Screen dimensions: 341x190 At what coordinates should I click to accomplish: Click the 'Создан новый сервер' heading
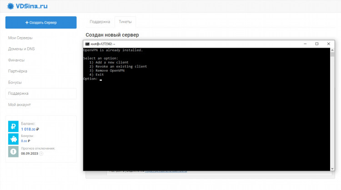tap(112, 35)
